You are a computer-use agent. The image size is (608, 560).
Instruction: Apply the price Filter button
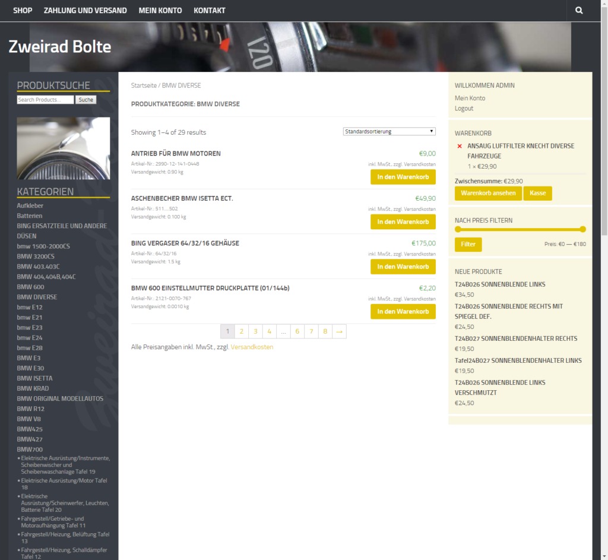tap(468, 244)
